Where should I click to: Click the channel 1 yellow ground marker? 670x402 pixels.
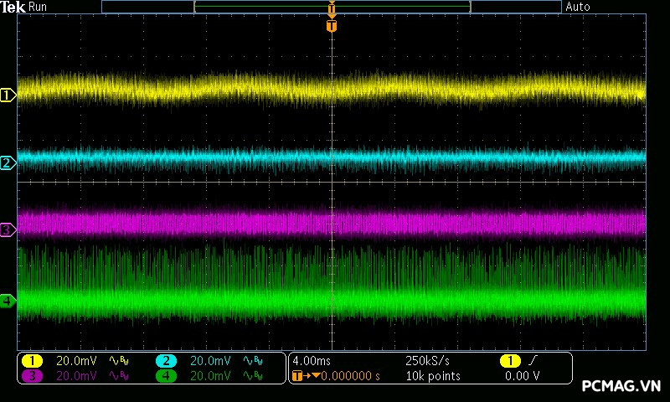click(x=8, y=95)
